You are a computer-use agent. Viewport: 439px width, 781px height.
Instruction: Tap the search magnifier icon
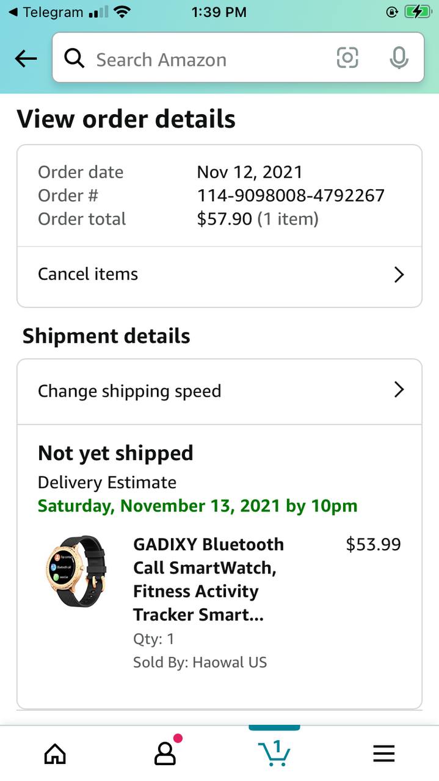74,59
